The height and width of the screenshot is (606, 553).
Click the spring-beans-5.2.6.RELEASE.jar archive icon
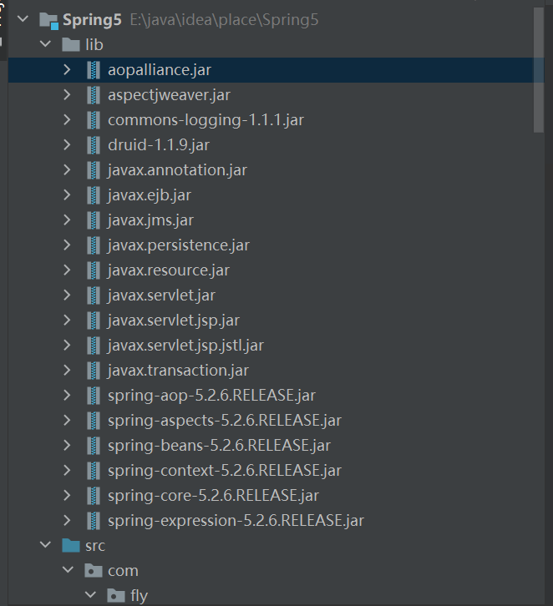(x=94, y=446)
